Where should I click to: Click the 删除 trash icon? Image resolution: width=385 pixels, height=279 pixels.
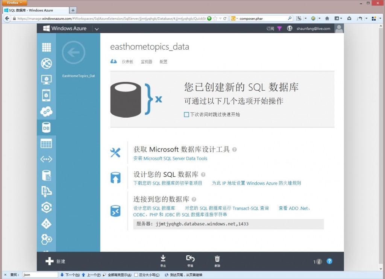click(x=217, y=259)
